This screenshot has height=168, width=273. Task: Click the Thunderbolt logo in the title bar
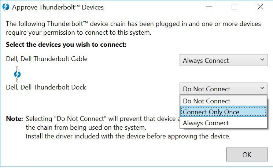click(x=6, y=7)
